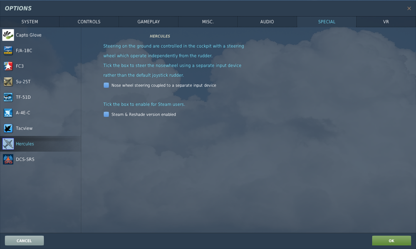
Task: Open the AUDIO tab
Action: 267,22
